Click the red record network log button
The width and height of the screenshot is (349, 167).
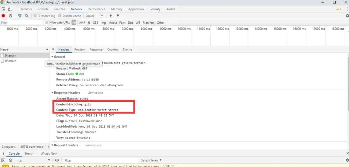(3, 16)
